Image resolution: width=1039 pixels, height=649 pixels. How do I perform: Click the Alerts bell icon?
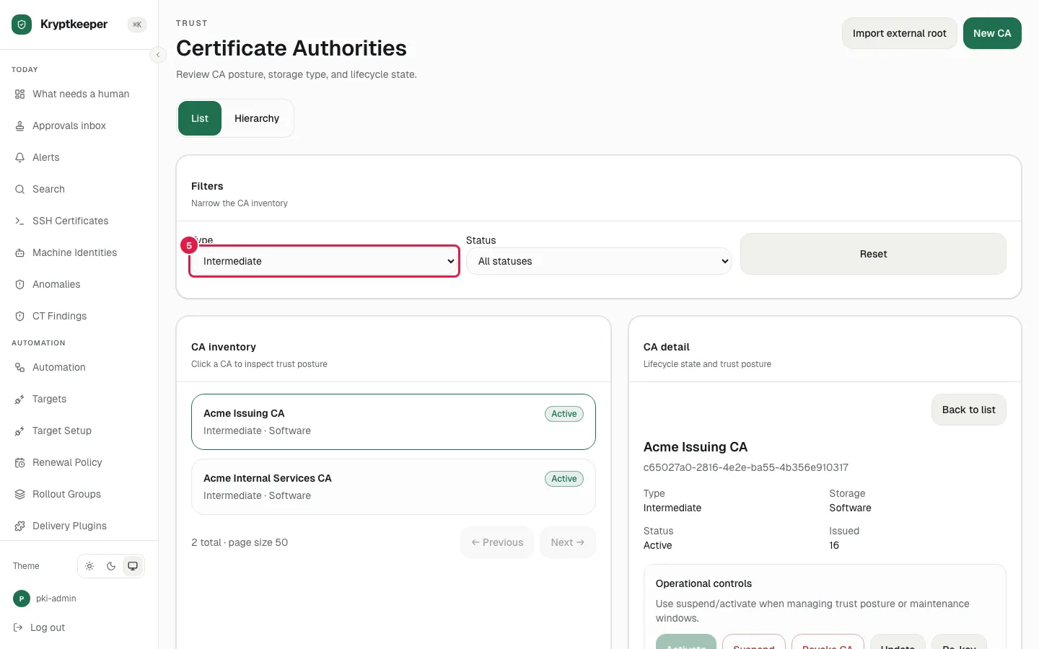19,157
